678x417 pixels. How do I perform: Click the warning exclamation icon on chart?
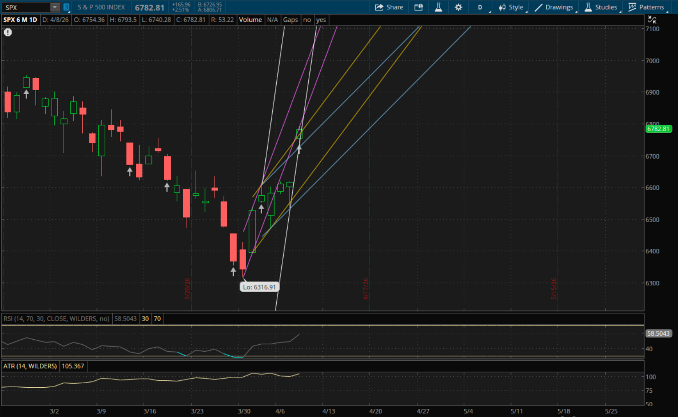coord(8,32)
